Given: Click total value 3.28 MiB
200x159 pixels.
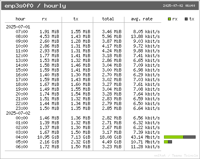Looking at the screenshot, I should pyautogui.click(x=112, y=94).
